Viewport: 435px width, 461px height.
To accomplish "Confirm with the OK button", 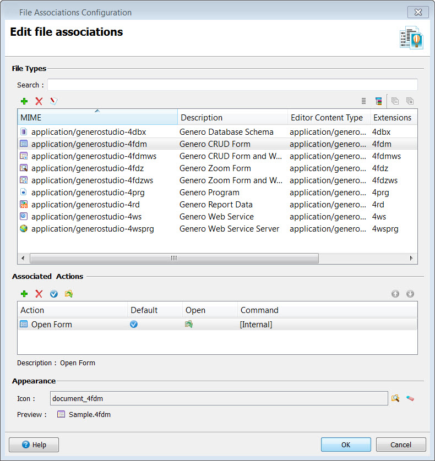I will coord(346,444).
